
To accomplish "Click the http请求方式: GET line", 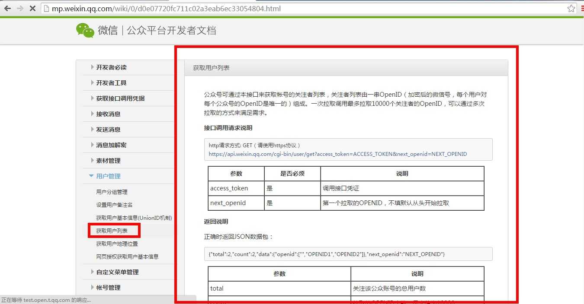I will 254,146.
